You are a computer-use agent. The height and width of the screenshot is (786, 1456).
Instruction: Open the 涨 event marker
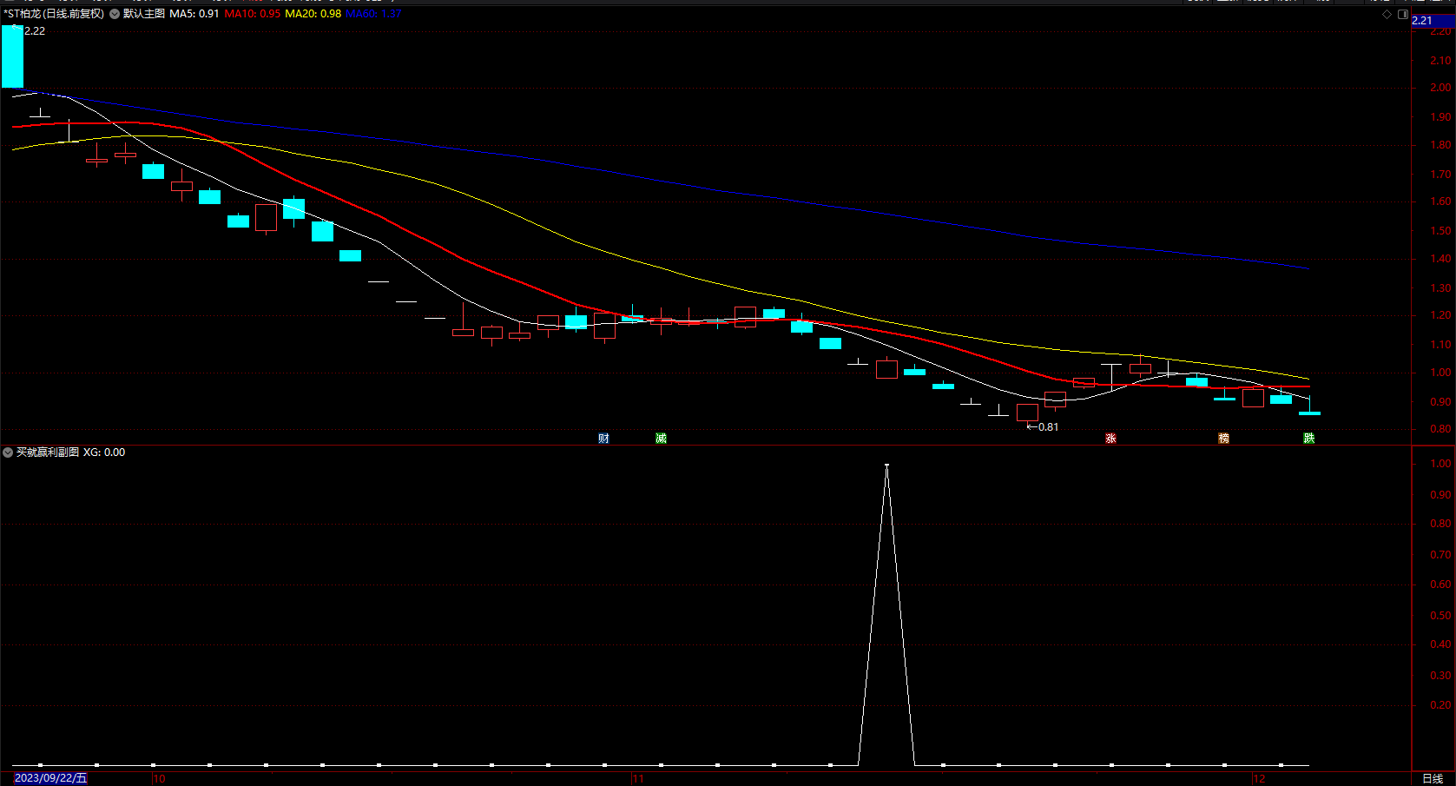(x=1110, y=439)
